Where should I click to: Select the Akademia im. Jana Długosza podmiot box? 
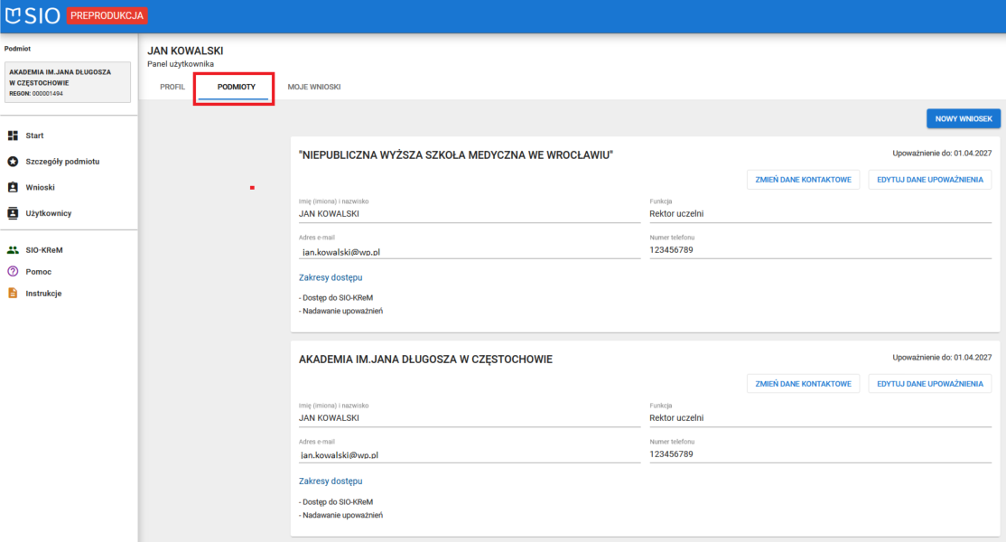pos(68,82)
